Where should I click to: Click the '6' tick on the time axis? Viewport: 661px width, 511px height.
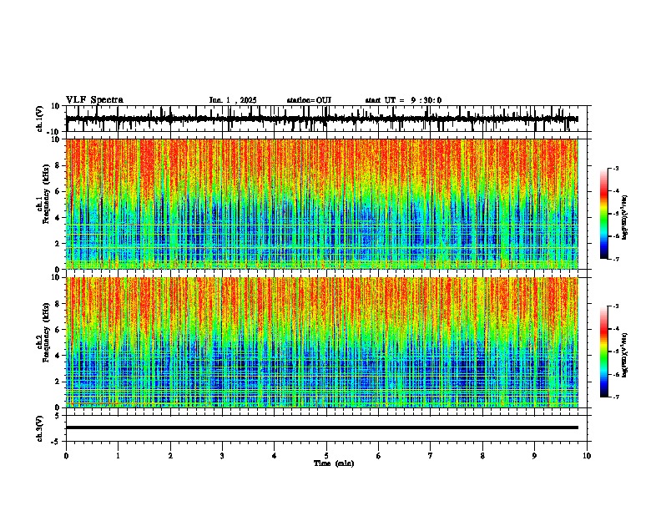pyautogui.click(x=378, y=455)
